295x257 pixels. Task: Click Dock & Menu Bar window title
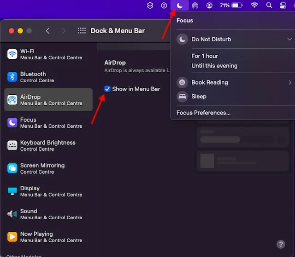(118, 31)
